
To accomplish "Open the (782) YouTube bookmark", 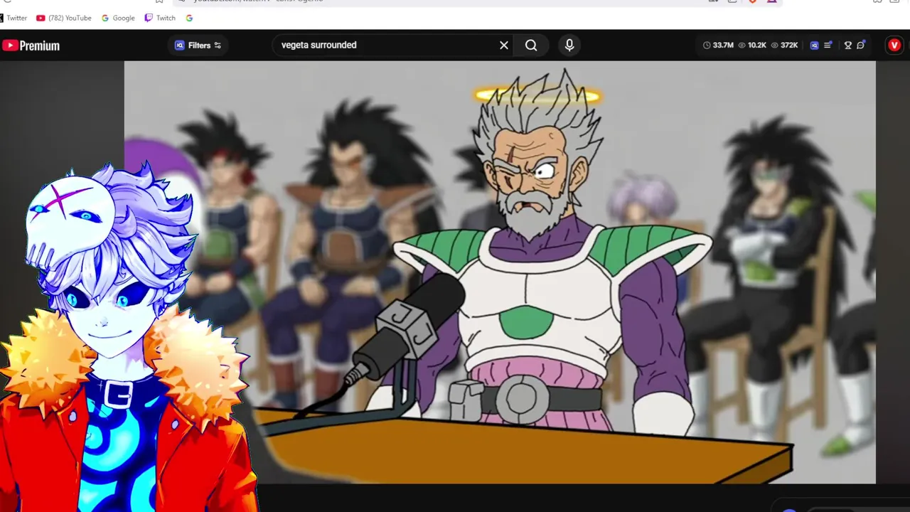I will [64, 18].
